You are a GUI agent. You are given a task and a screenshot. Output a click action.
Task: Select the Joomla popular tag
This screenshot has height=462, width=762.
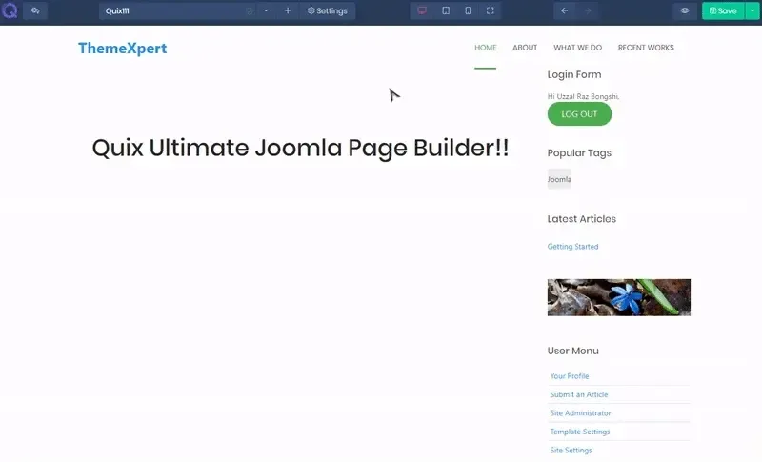coord(559,179)
